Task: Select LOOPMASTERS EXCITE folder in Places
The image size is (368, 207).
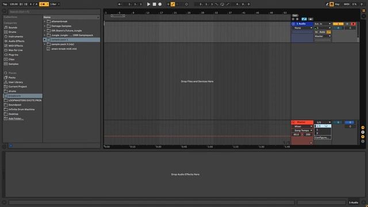Action: pos(25,100)
